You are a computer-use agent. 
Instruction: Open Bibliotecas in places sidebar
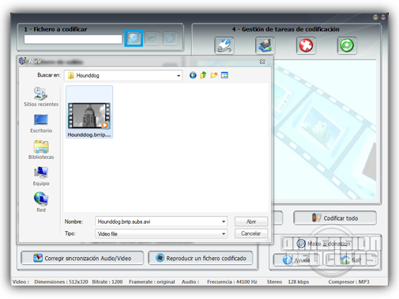coord(41,150)
